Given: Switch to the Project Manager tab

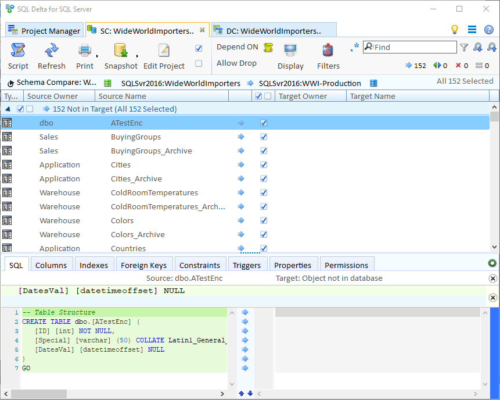Looking at the screenshot, I should [x=44, y=31].
